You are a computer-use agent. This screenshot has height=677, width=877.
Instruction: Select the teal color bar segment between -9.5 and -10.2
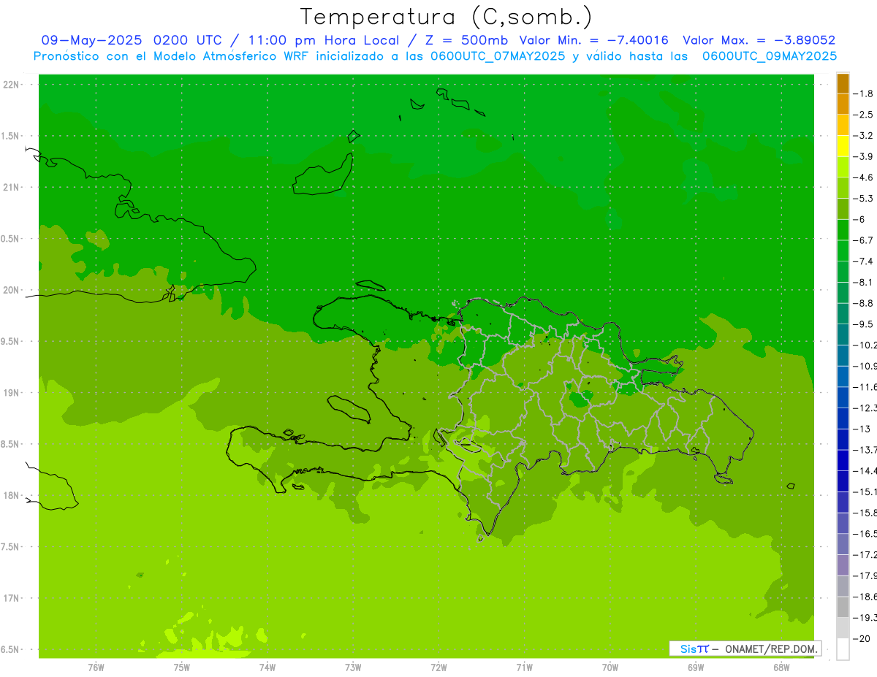843,334
